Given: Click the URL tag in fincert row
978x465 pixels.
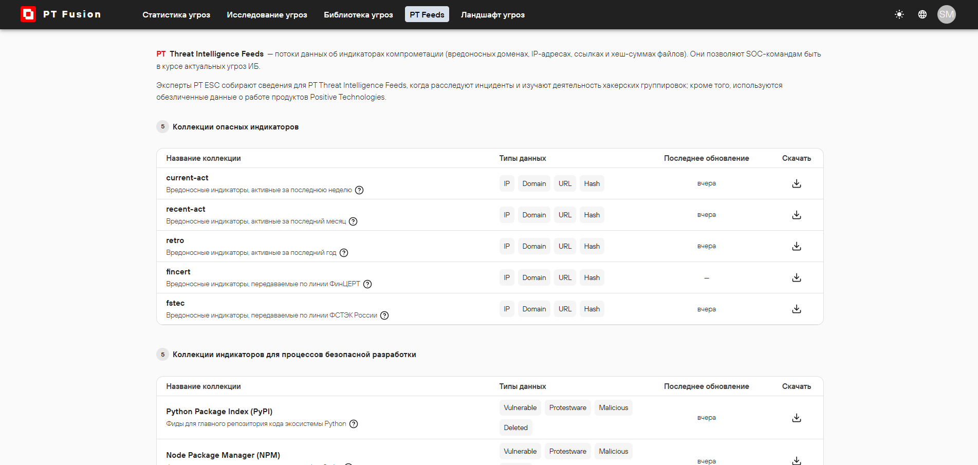Looking at the screenshot, I should 565,277.
